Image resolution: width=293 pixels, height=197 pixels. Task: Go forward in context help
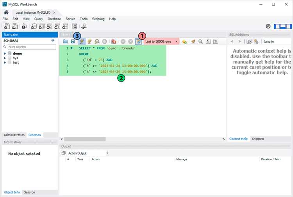coord(239,41)
